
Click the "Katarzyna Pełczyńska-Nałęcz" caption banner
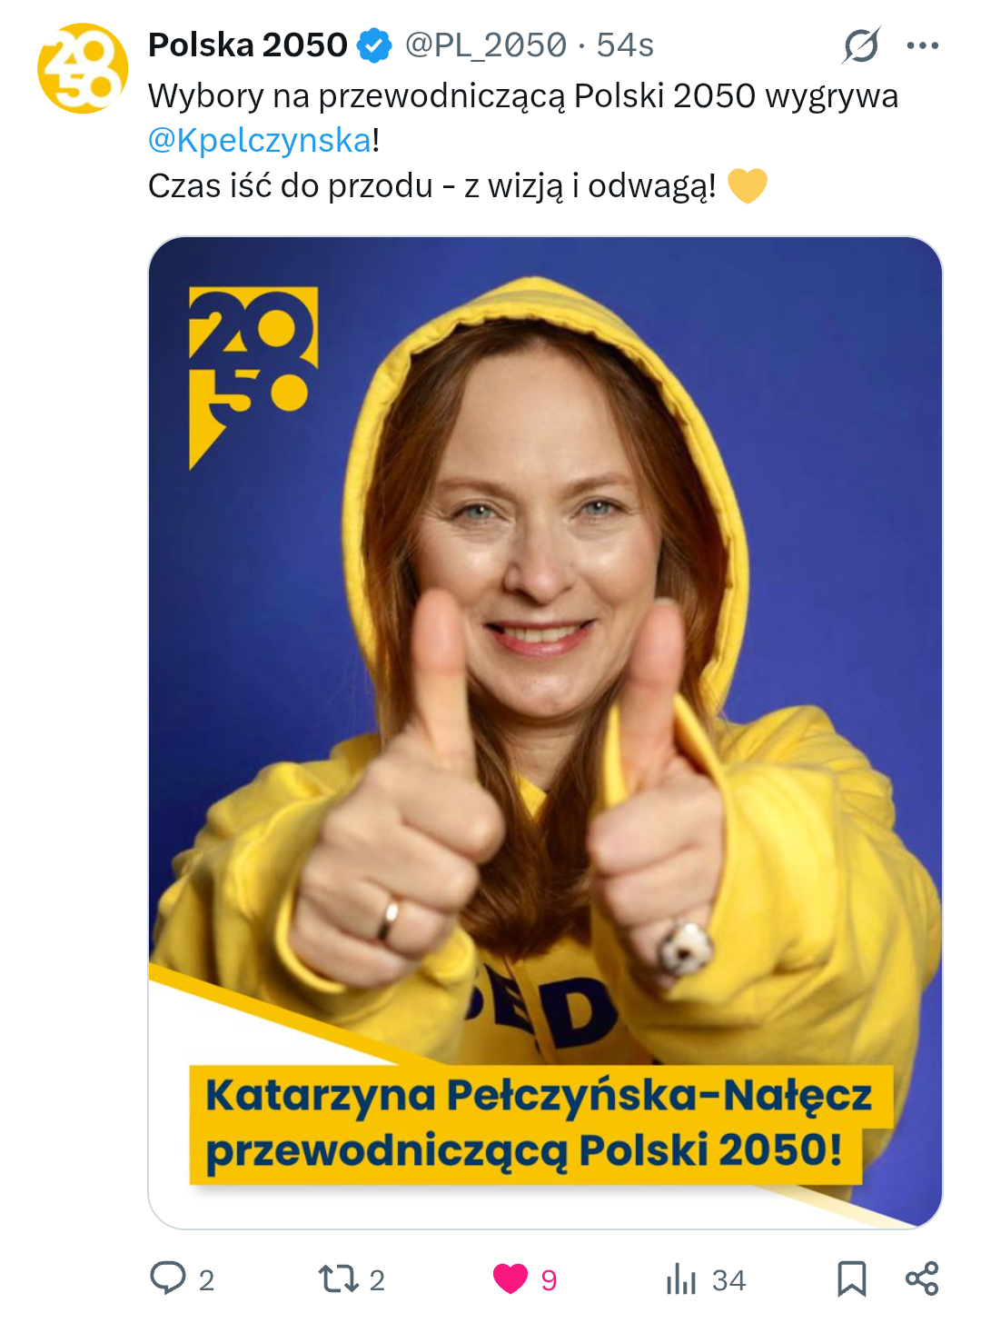point(539,1123)
